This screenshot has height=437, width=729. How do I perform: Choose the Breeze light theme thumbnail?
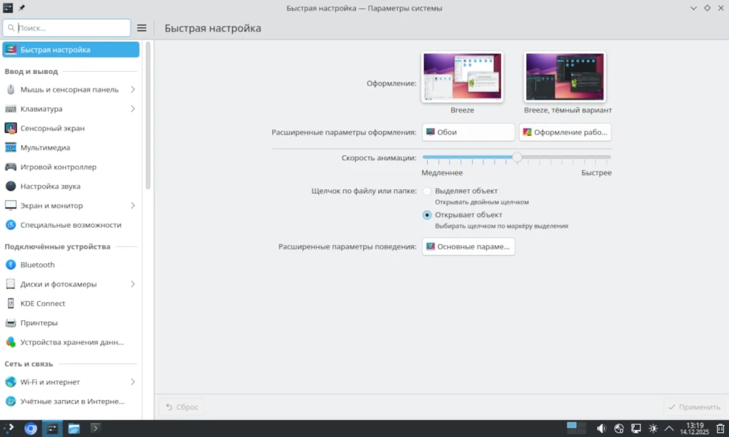point(462,77)
